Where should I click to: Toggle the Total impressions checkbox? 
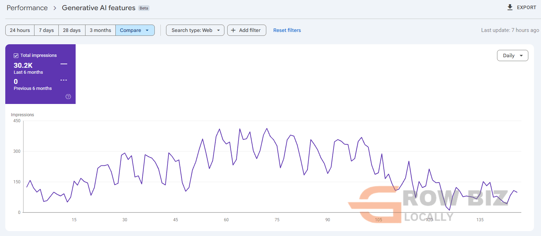tap(16, 55)
